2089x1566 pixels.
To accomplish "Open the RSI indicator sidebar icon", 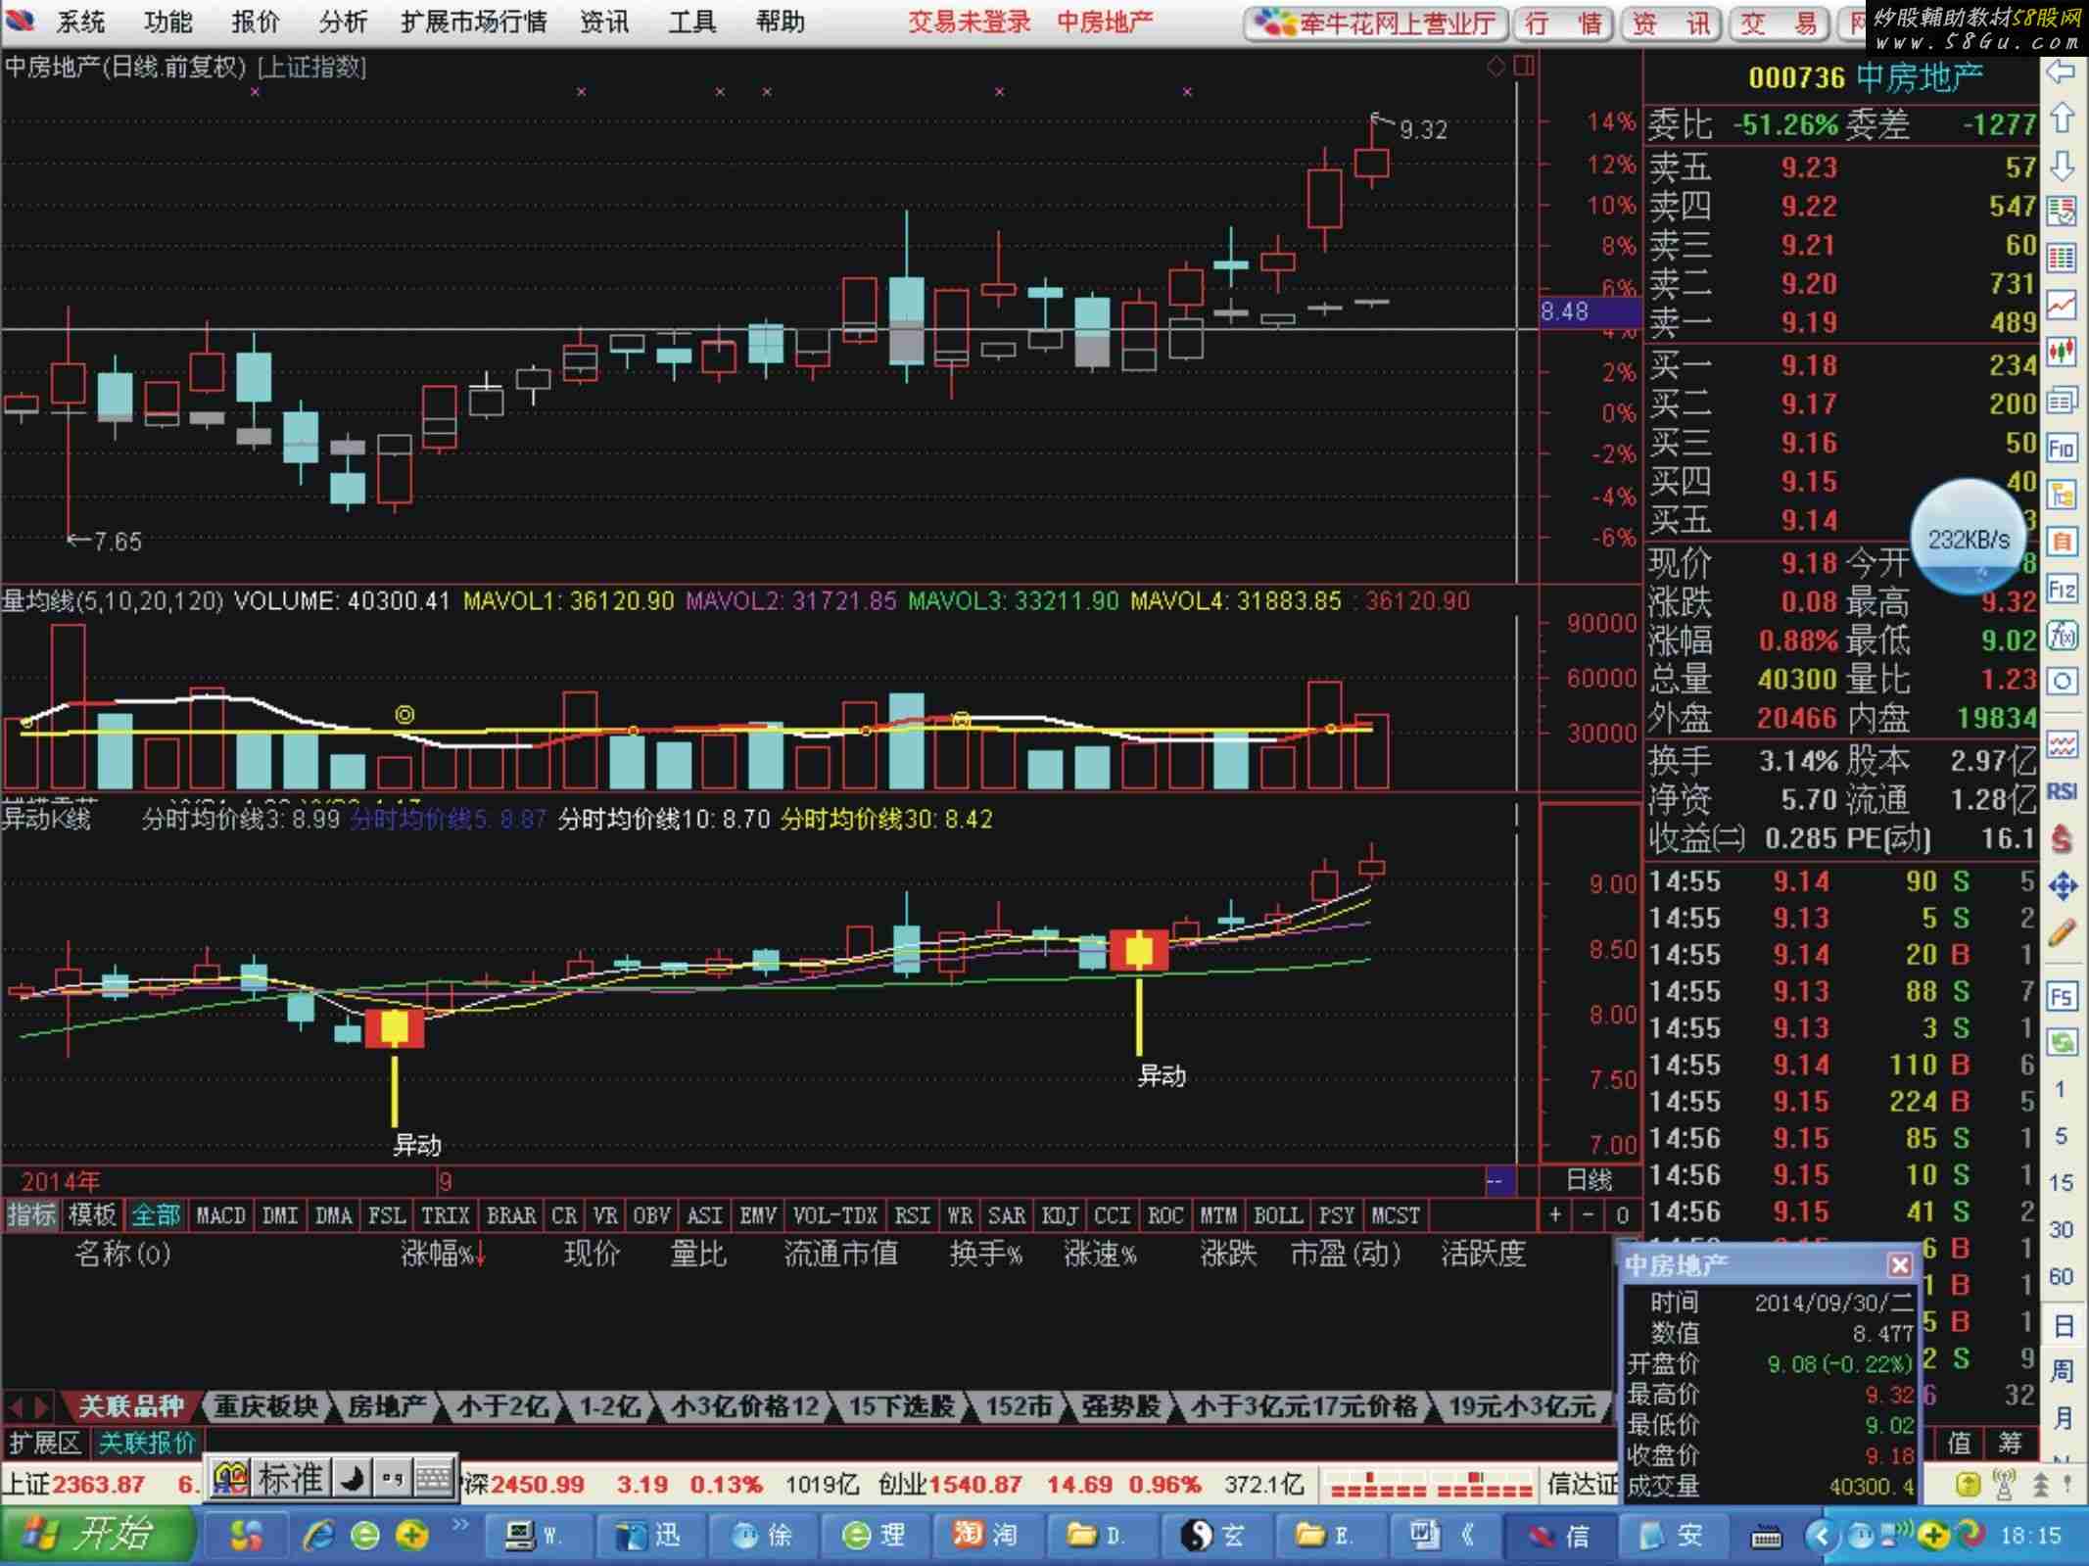I will [x=2062, y=790].
